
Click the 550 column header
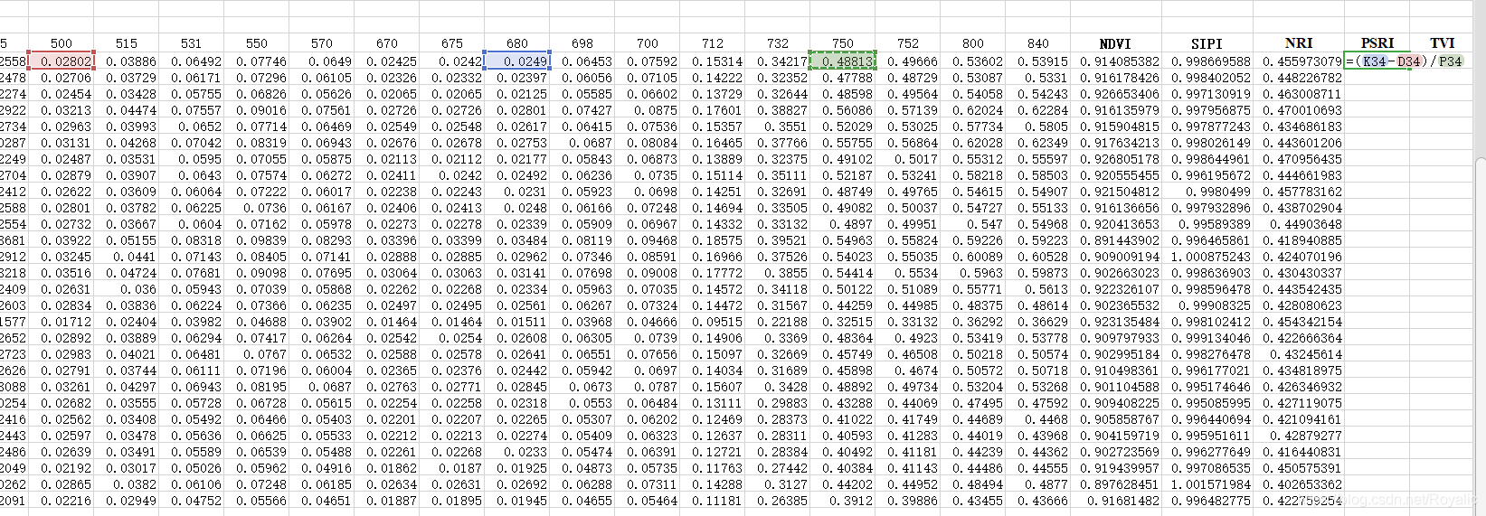coord(257,43)
